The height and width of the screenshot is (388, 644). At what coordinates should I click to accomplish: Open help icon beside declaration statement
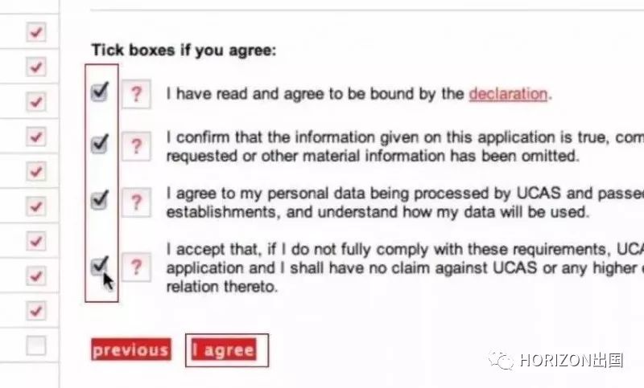coord(136,94)
